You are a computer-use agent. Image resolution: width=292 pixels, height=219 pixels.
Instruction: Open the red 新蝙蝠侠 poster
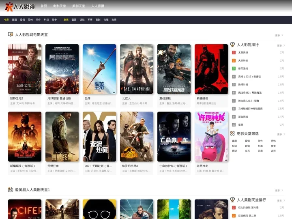211,69
